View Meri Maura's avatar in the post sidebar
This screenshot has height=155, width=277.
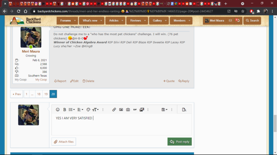coord(31,37)
